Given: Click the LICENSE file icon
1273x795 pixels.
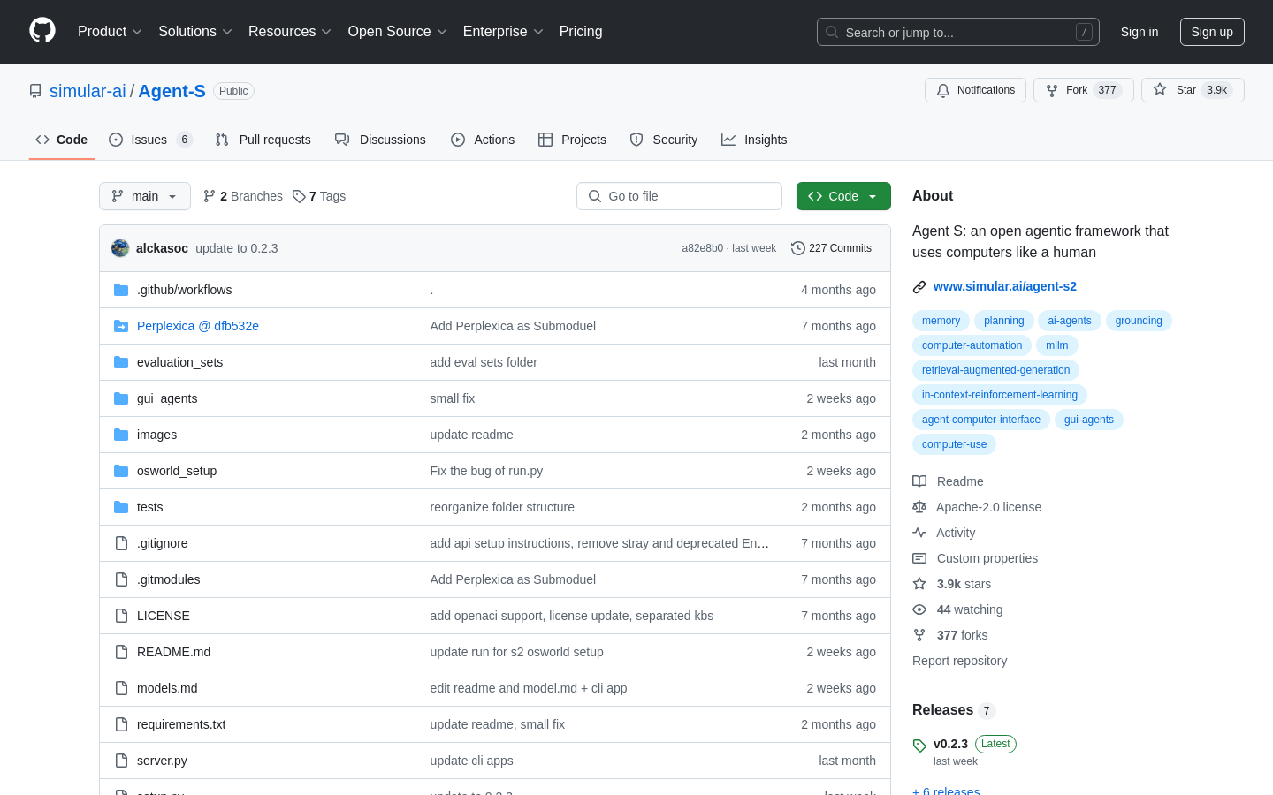Looking at the screenshot, I should click(121, 616).
